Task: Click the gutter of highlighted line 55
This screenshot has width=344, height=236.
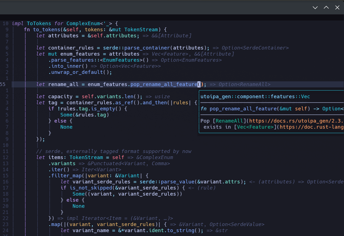Action: click(3, 84)
